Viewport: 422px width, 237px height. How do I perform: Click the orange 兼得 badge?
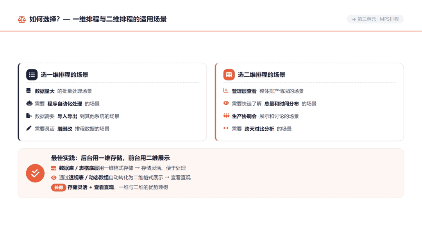[x=58, y=187]
